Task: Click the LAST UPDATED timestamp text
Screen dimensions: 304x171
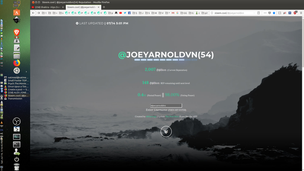Action: click(102, 23)
